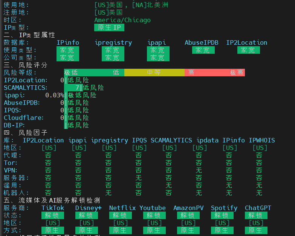Image resolution: width=295 pixels, height=236 pixels.
Task: Click the SCAMALYTICS risk factor column header
Action: click(x=171, y=140)
